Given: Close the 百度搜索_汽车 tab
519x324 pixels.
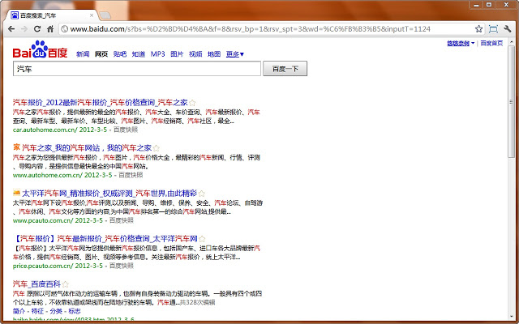Looking at the screenshot, I should click(x=92, y=15).
